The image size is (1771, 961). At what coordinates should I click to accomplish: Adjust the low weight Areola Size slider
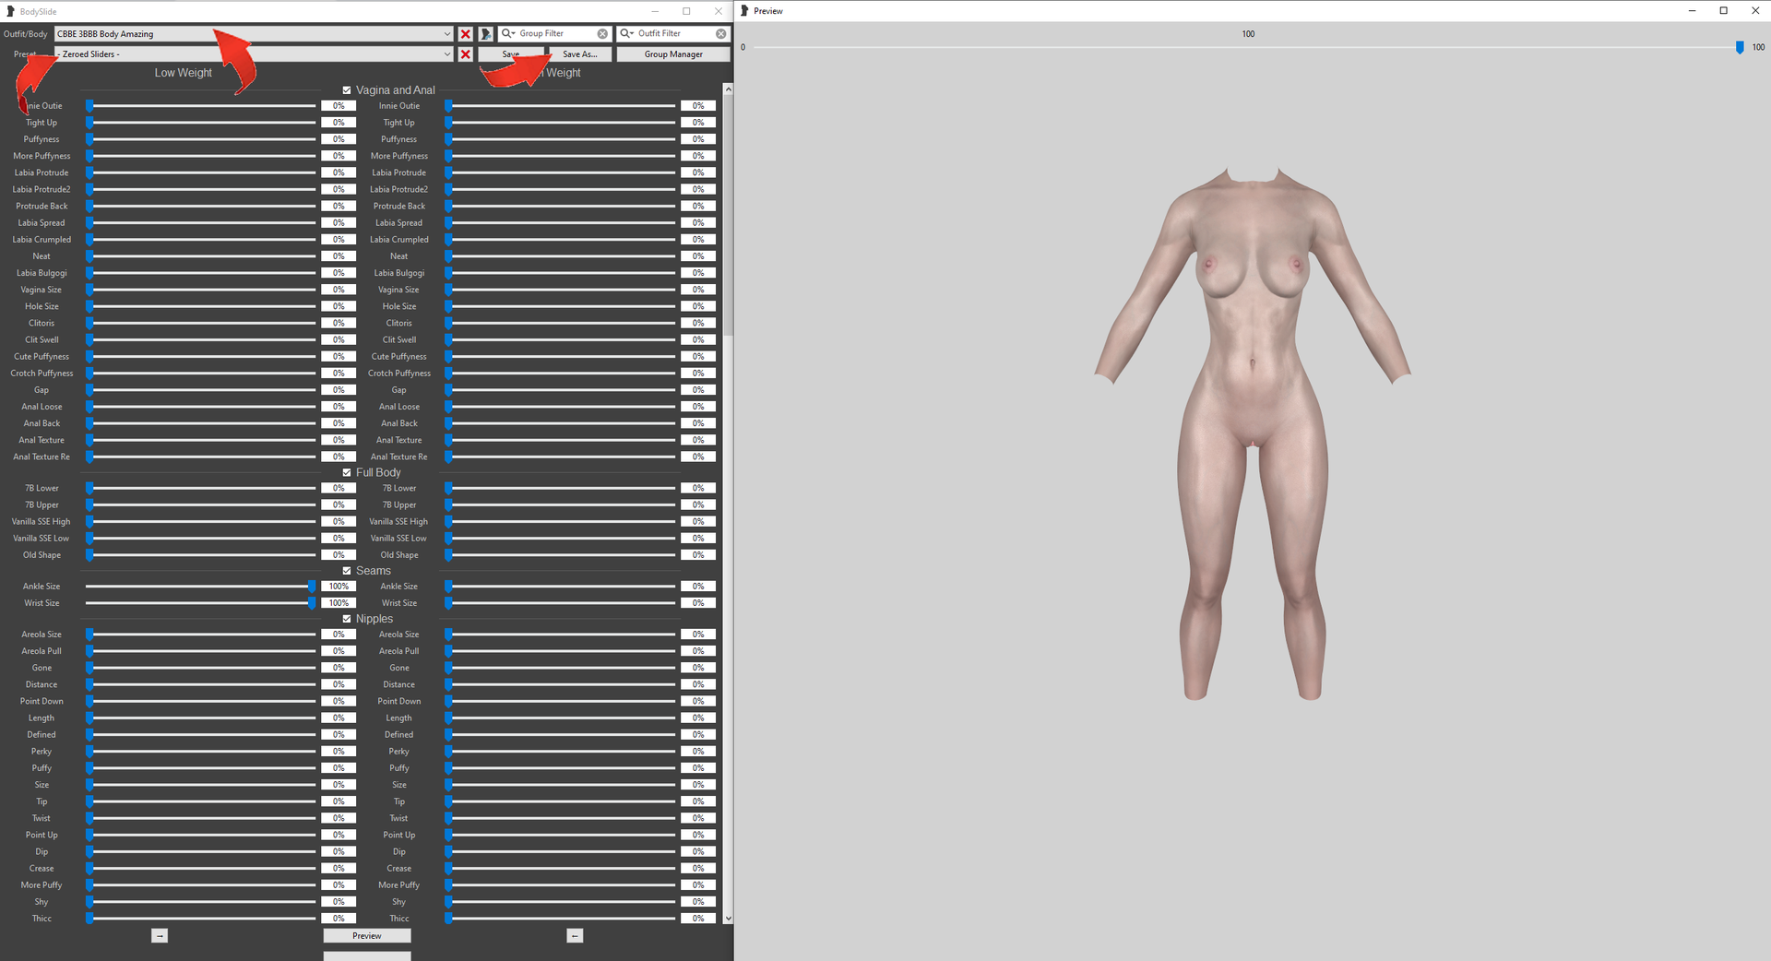tap(201, 635)
